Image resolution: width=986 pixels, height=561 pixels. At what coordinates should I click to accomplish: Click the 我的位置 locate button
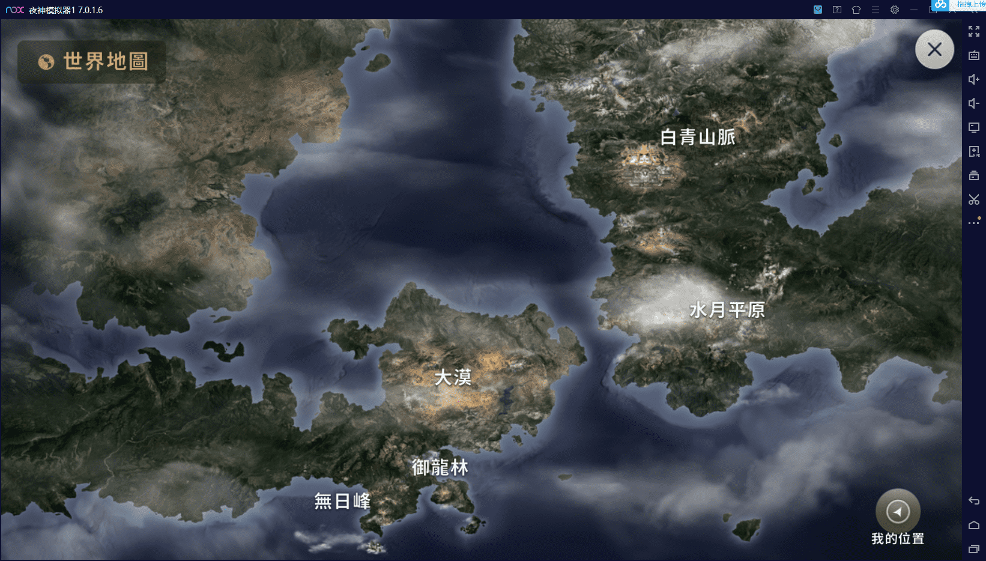pos(898,517)
